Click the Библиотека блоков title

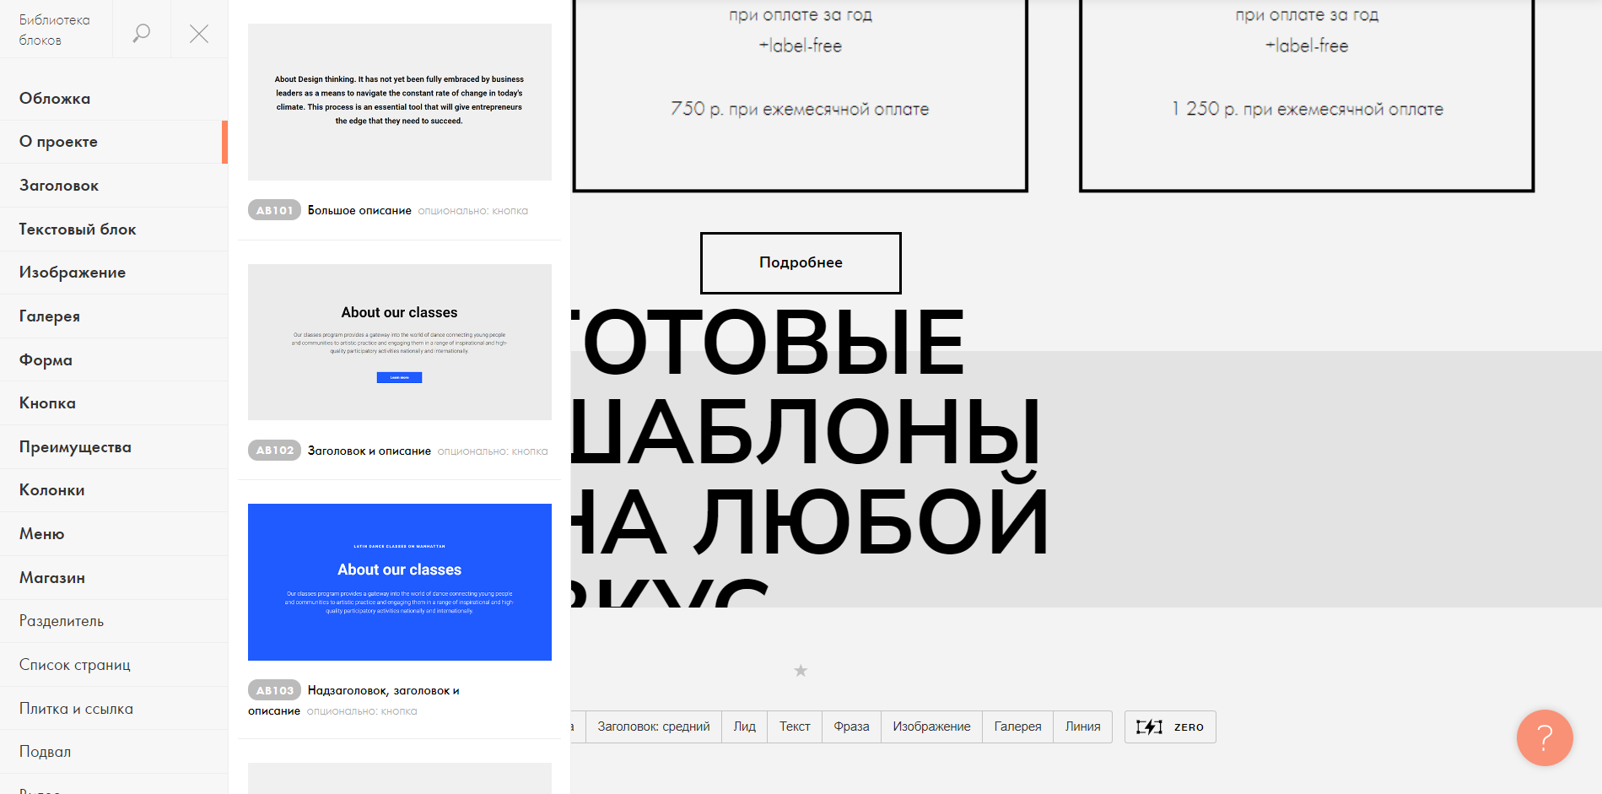55,30
